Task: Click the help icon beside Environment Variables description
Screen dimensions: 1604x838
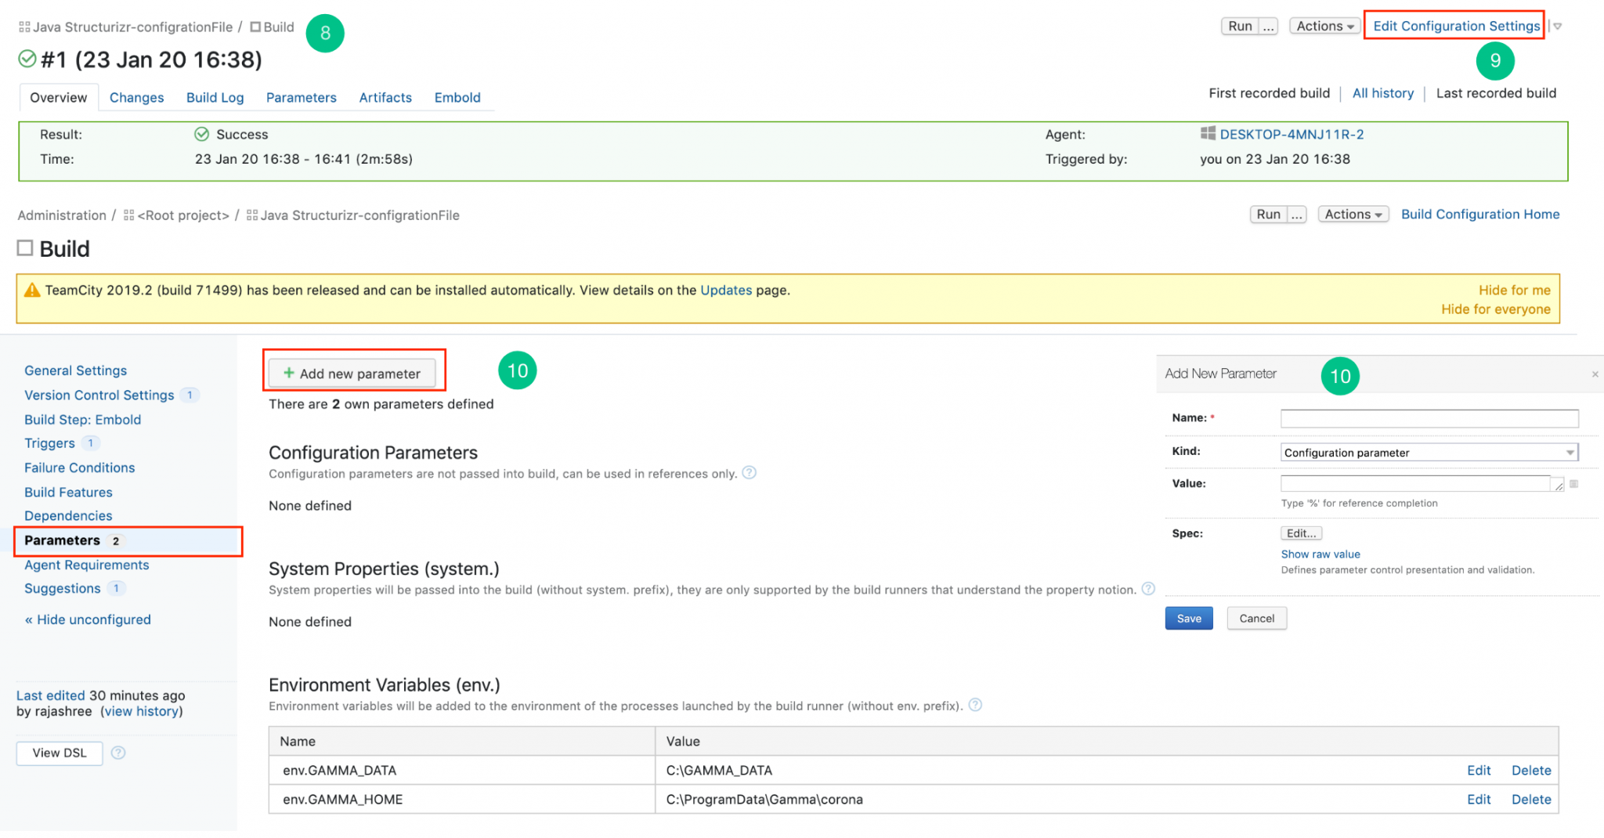Action: point(975,705)
